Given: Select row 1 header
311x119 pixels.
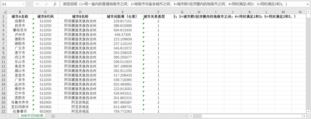Looking at the screenshot, I should coord(3,17).
